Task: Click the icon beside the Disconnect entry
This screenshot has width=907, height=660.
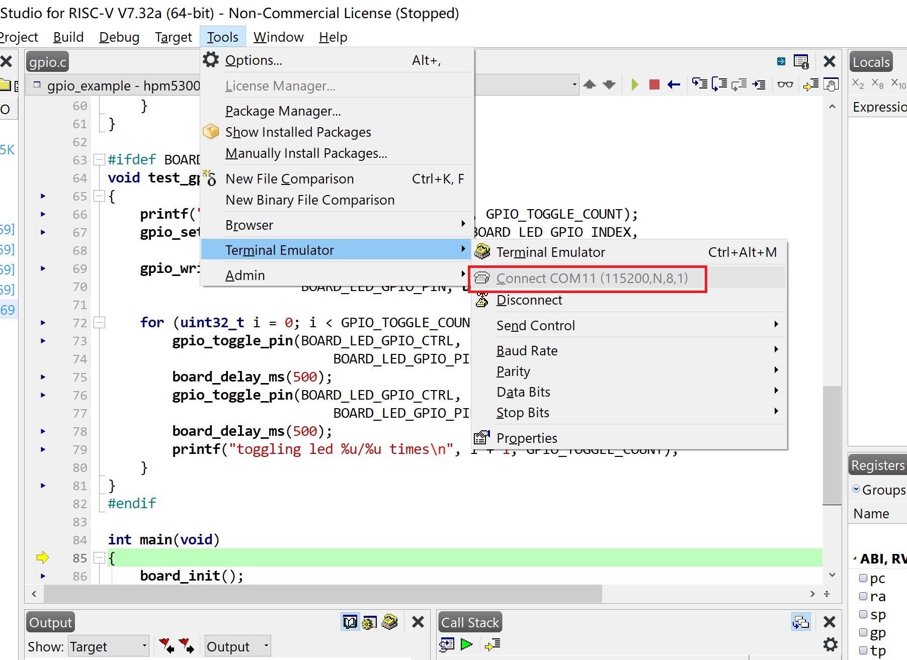Action: pyautogui.click(x=482, y=300)
